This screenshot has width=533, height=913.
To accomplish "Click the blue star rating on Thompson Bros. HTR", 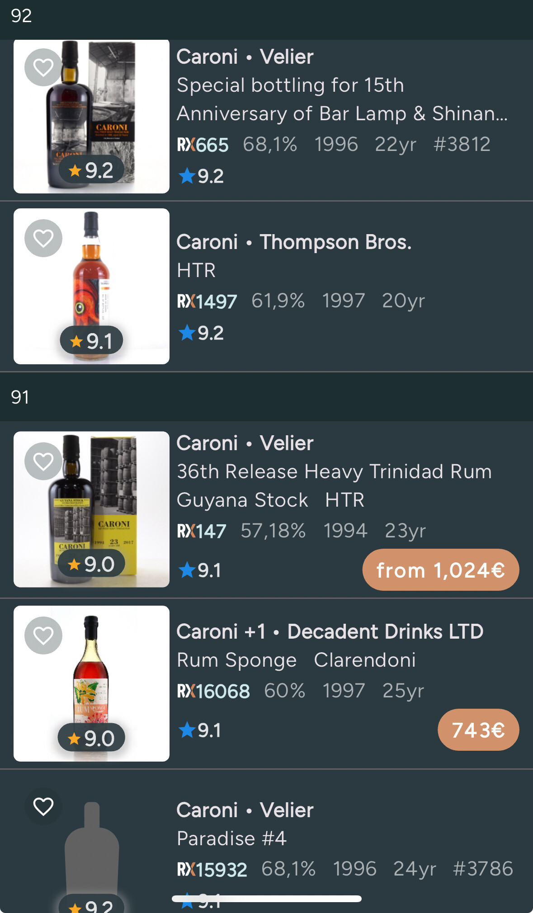I will (x=201, y=333).
